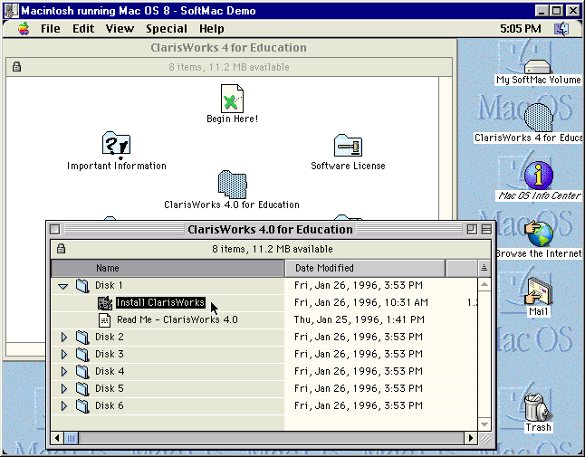Select the Trash icon
Screen dimensions: 585x457
(537, 407)
